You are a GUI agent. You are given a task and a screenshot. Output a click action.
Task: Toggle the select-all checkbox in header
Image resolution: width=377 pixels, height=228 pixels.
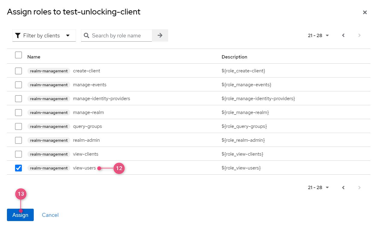point(18,55)
